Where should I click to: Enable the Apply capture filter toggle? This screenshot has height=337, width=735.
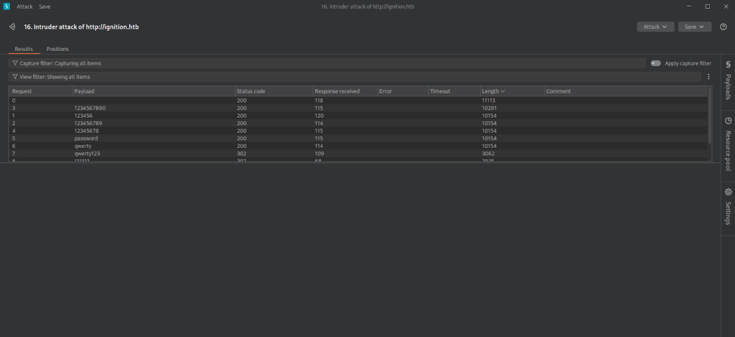tap(655, 63)
